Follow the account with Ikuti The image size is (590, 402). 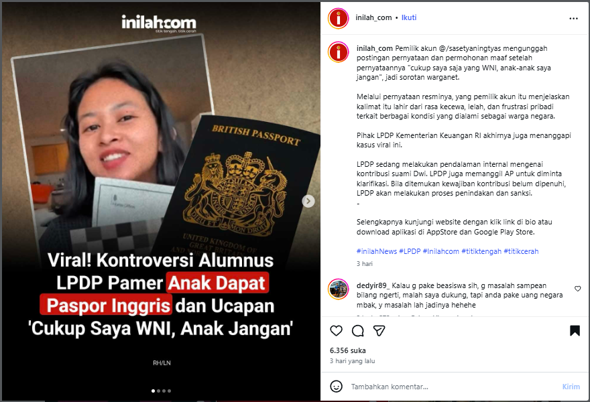[408, 17]
